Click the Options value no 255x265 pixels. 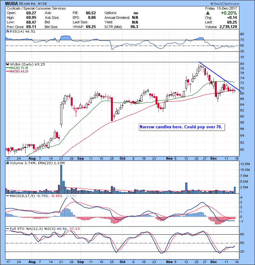[x=136, y=13]
